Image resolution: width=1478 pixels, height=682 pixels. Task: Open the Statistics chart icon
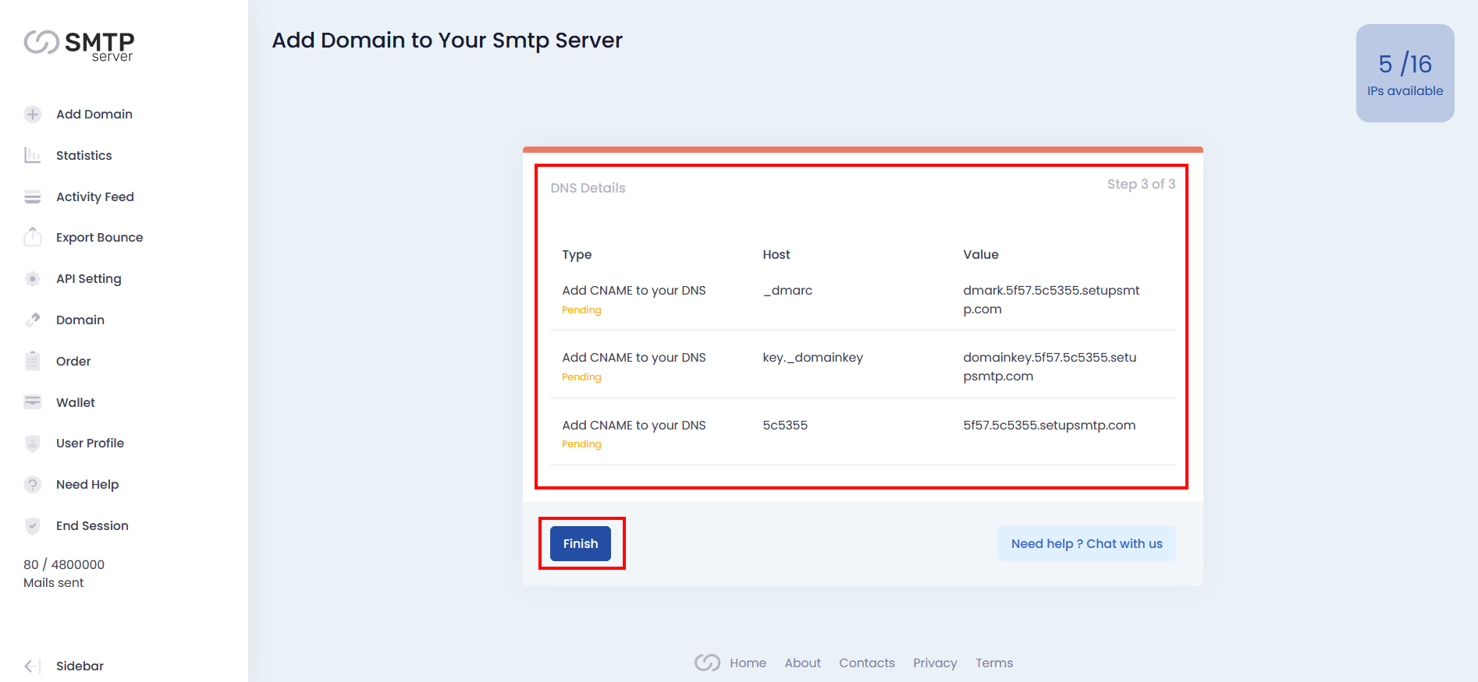coord(32,155)
